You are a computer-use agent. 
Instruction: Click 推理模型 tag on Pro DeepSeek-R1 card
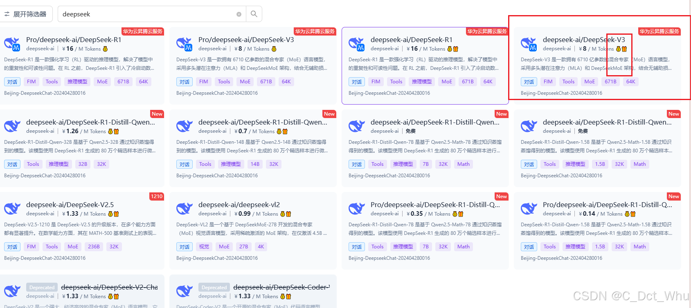pos(77,82)
